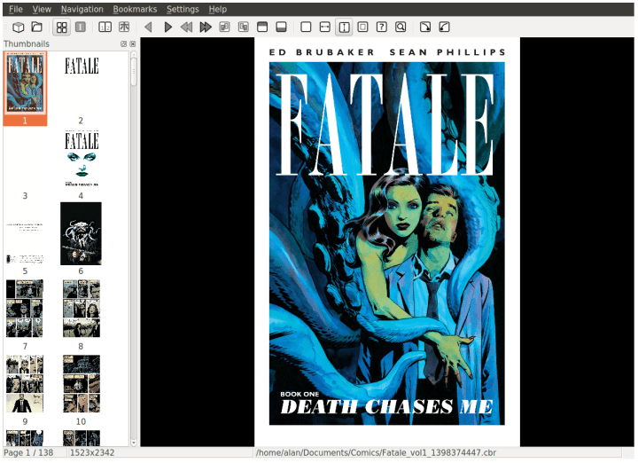Click the Open archive cube icon
The height and width of the screenshot is (463, 638).
(19, 27)
